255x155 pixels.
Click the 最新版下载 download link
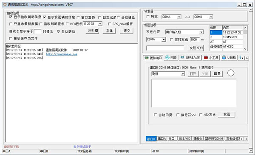[11, 147]
